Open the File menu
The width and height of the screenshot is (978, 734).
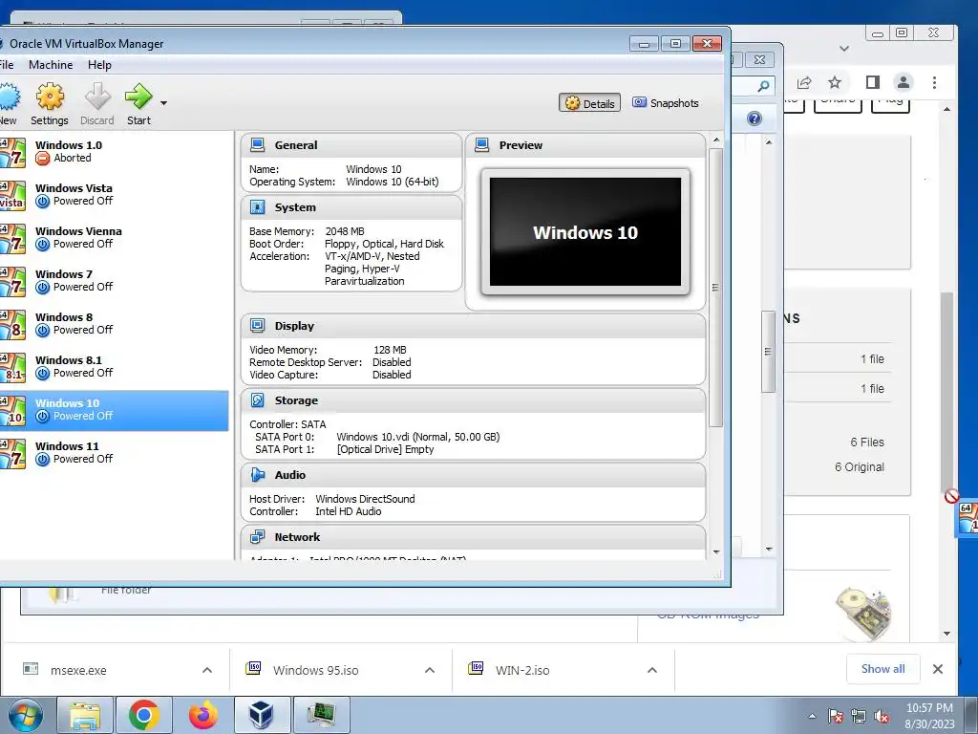point(7,65)
